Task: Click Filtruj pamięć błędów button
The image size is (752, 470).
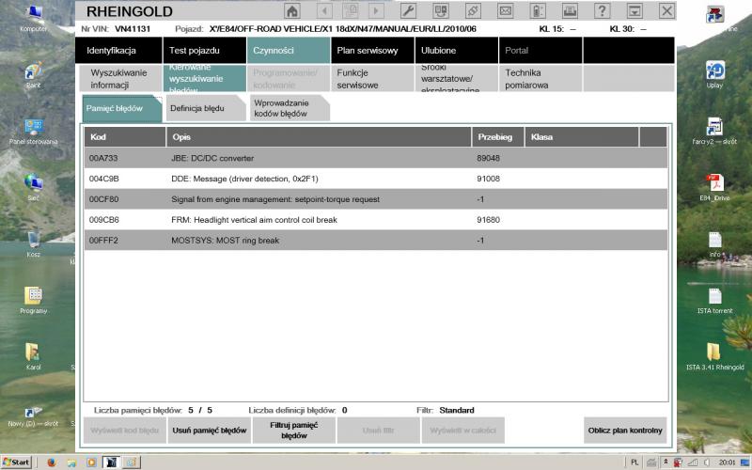Action: 293,431
